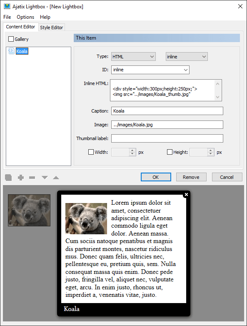
Task: Open the Help menu
Action: point(45,17)
